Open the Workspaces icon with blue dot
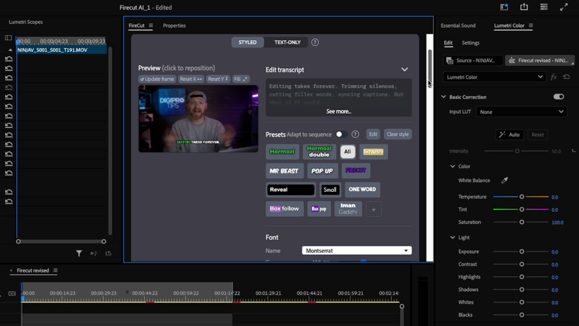 tap(503, 7)
